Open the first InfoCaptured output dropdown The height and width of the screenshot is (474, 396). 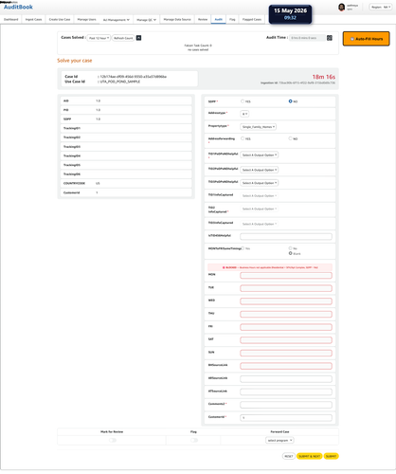point(260,196)
